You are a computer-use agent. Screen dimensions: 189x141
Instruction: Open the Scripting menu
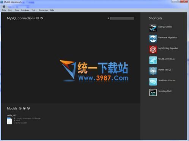pyautogui.click(x=43, y=10)
